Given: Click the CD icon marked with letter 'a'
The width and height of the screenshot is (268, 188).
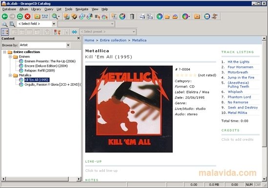Looking at the screenshot, I should (x=90, y=17).
